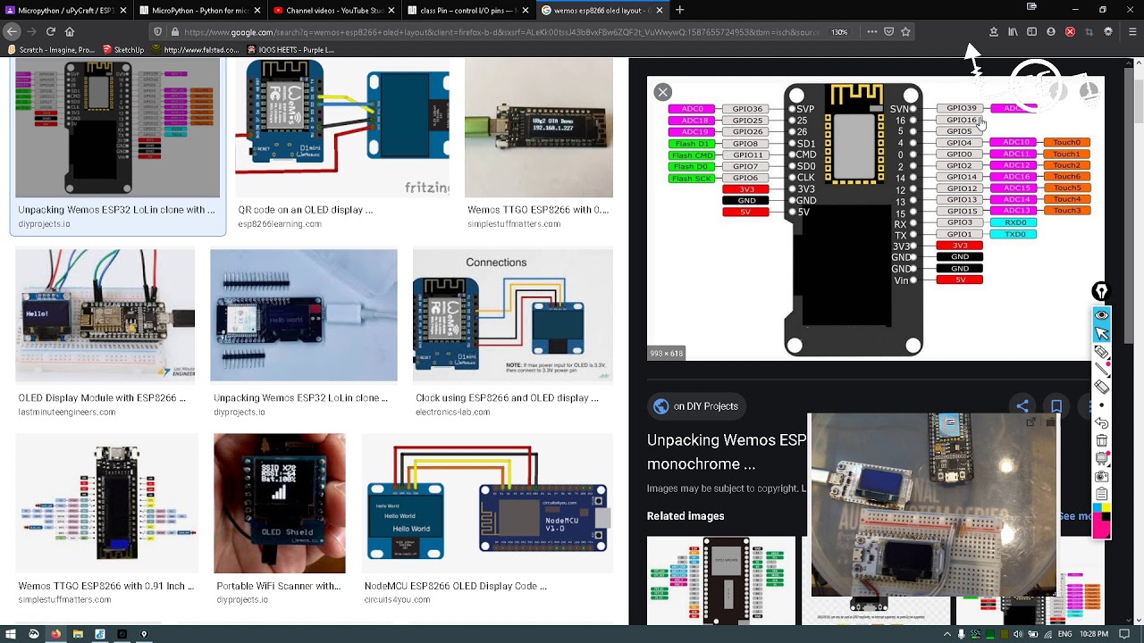The width and height of the screenshot is (1144, 643).
Task: Select the Clock using ESP8266 Connections thumbnail
Action: coord(513,315)
